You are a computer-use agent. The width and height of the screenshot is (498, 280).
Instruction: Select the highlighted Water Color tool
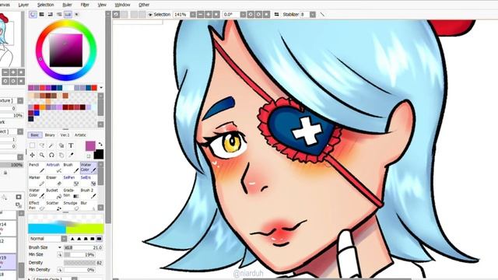click(x=88, y=168)
